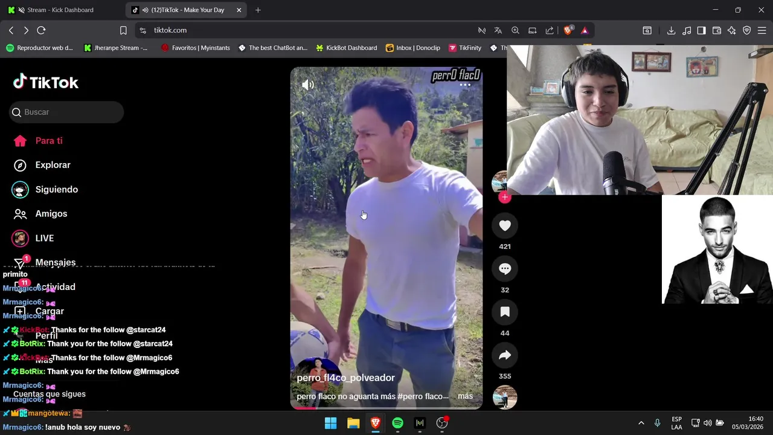Switch to Stream - Kick Dashboard tab

coord(60,10)
